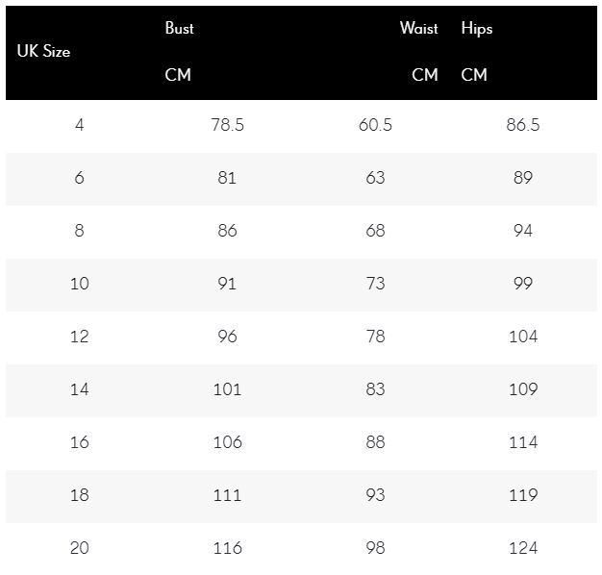Select UK size 20 cell
This screenshot has height=575, width=602.
[80, 548]
